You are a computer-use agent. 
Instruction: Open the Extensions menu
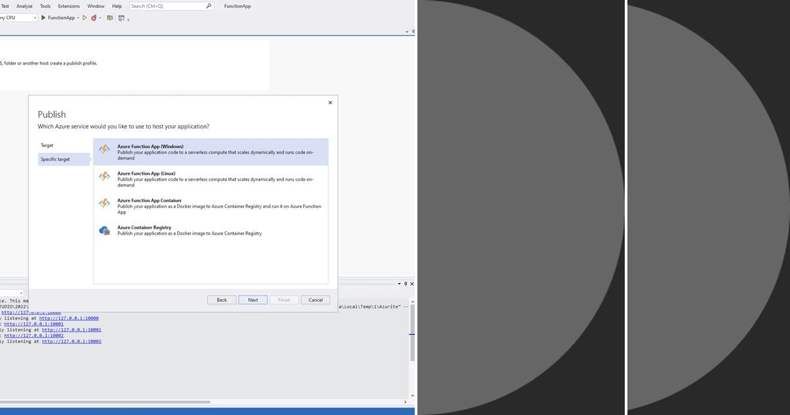pyautogui.click(x=68, y=6)
